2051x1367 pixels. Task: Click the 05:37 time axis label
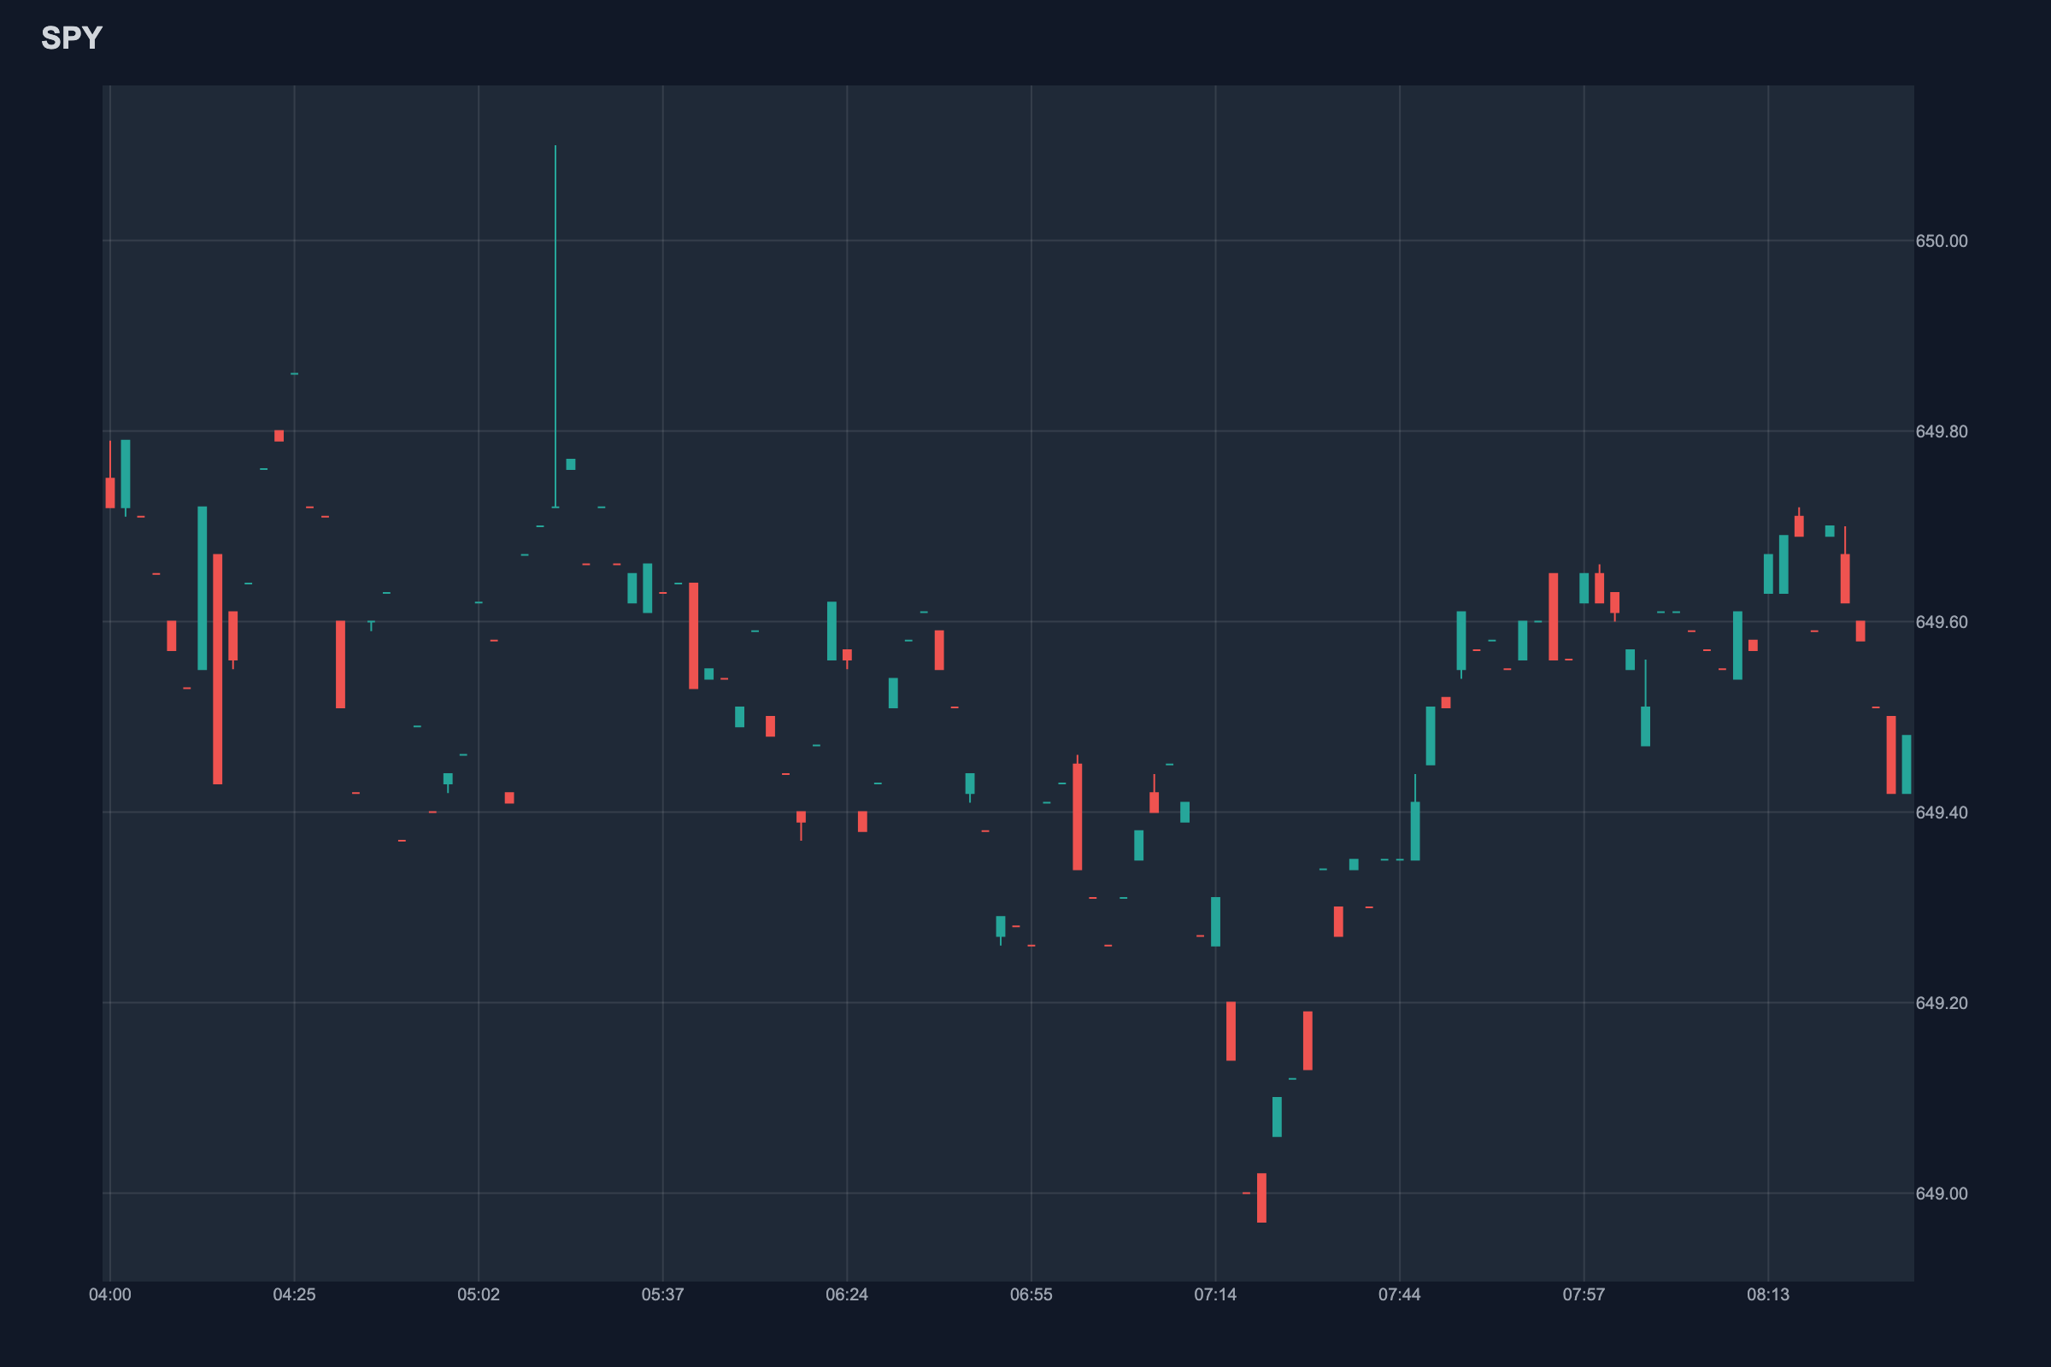(663, 1294)
